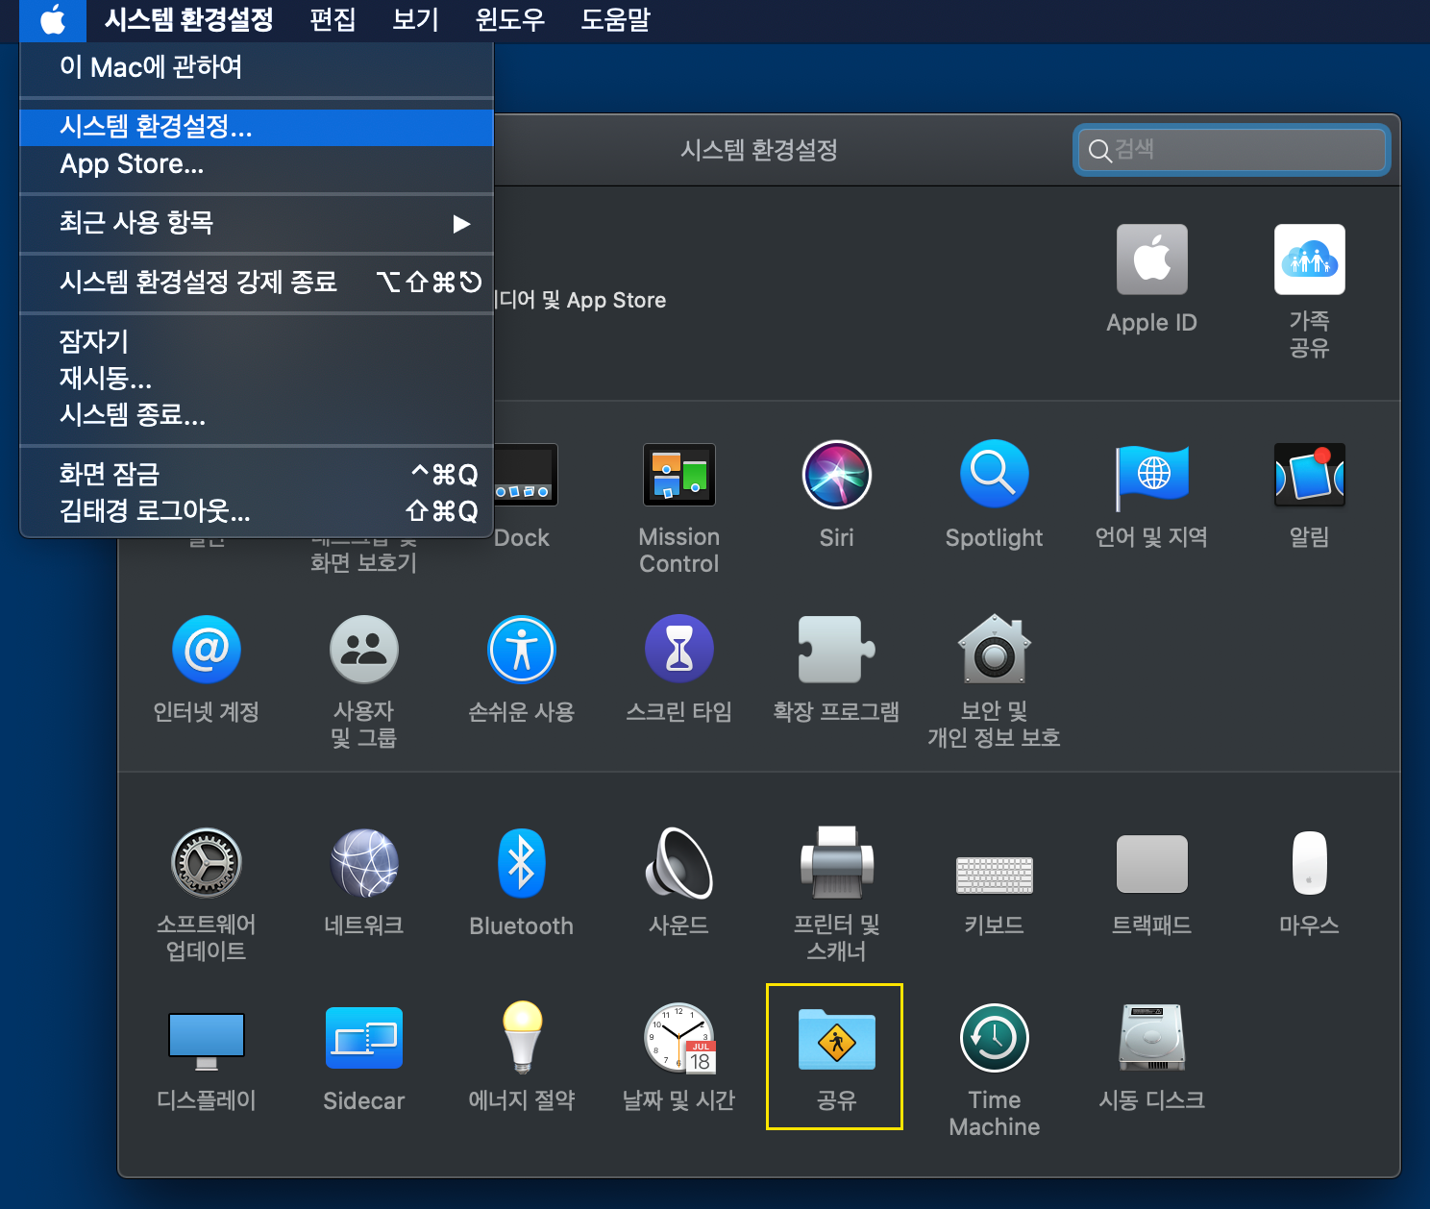The height and width of the screenshot is (1209, 1430).
Task: Open the 보기 menu
Action: (415, 20)
